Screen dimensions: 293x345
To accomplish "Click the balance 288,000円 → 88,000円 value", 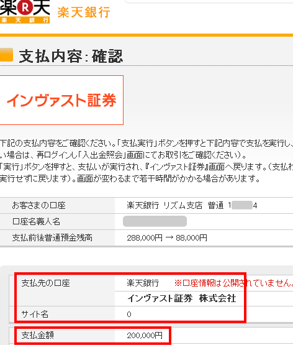I will 167,238.
